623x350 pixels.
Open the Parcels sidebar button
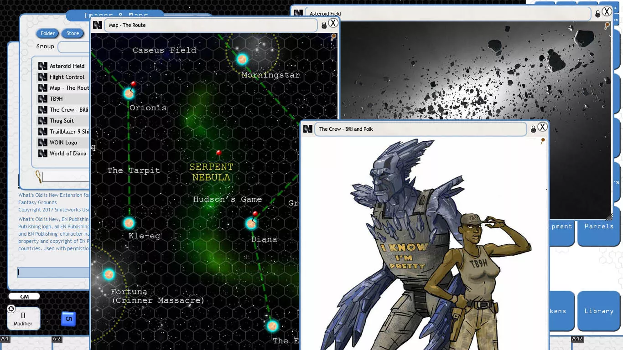click(599, 226)
